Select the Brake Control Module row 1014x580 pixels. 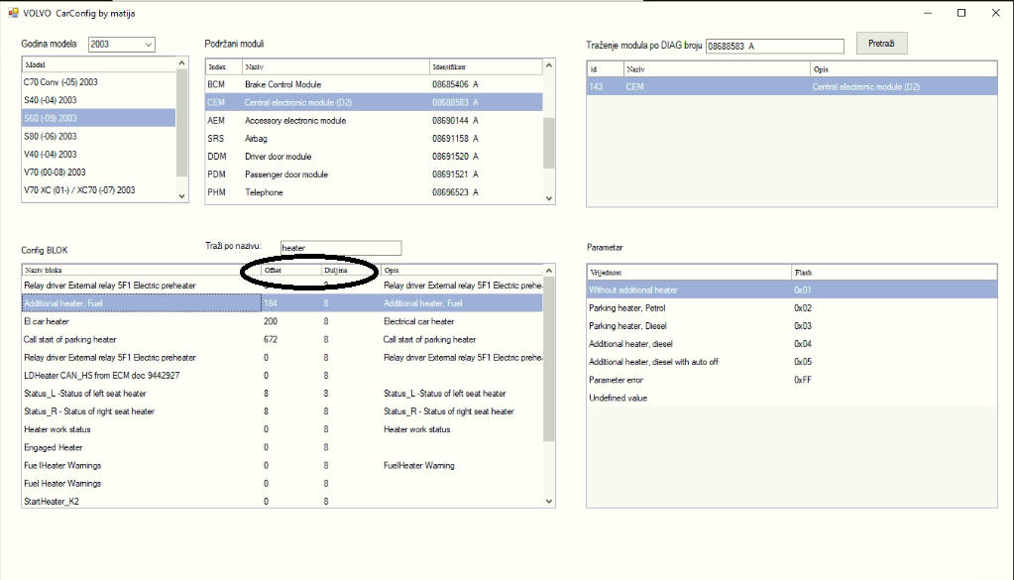[x=282, y=84]
